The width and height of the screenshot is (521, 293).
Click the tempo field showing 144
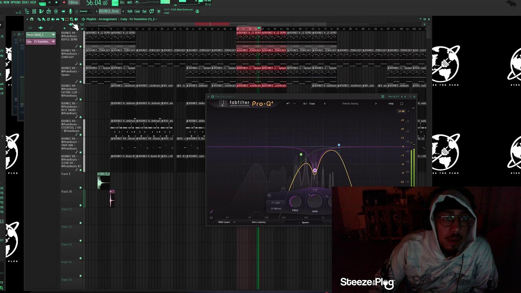click(x=74, y=2)
